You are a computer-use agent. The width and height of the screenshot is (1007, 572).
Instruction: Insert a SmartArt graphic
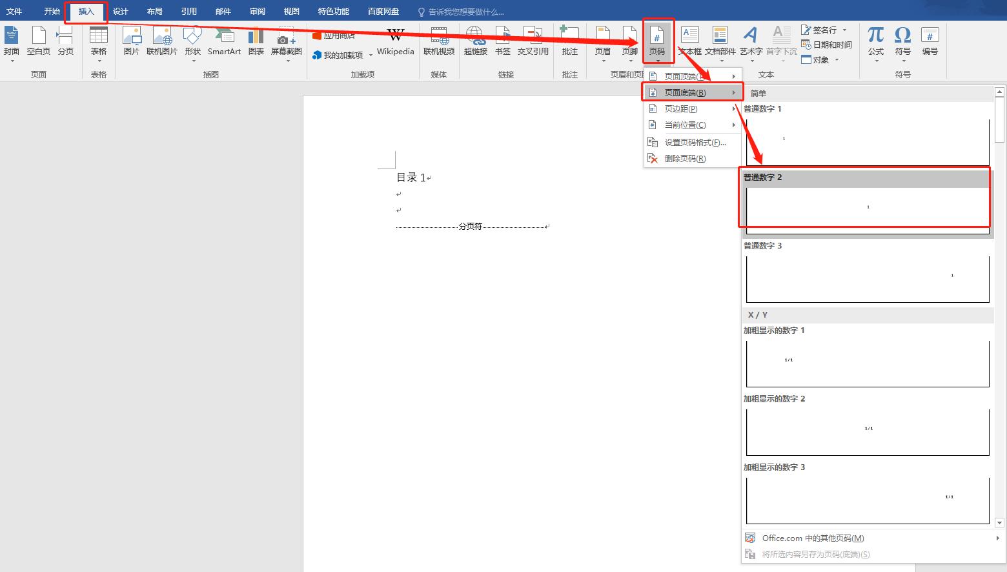224,43
